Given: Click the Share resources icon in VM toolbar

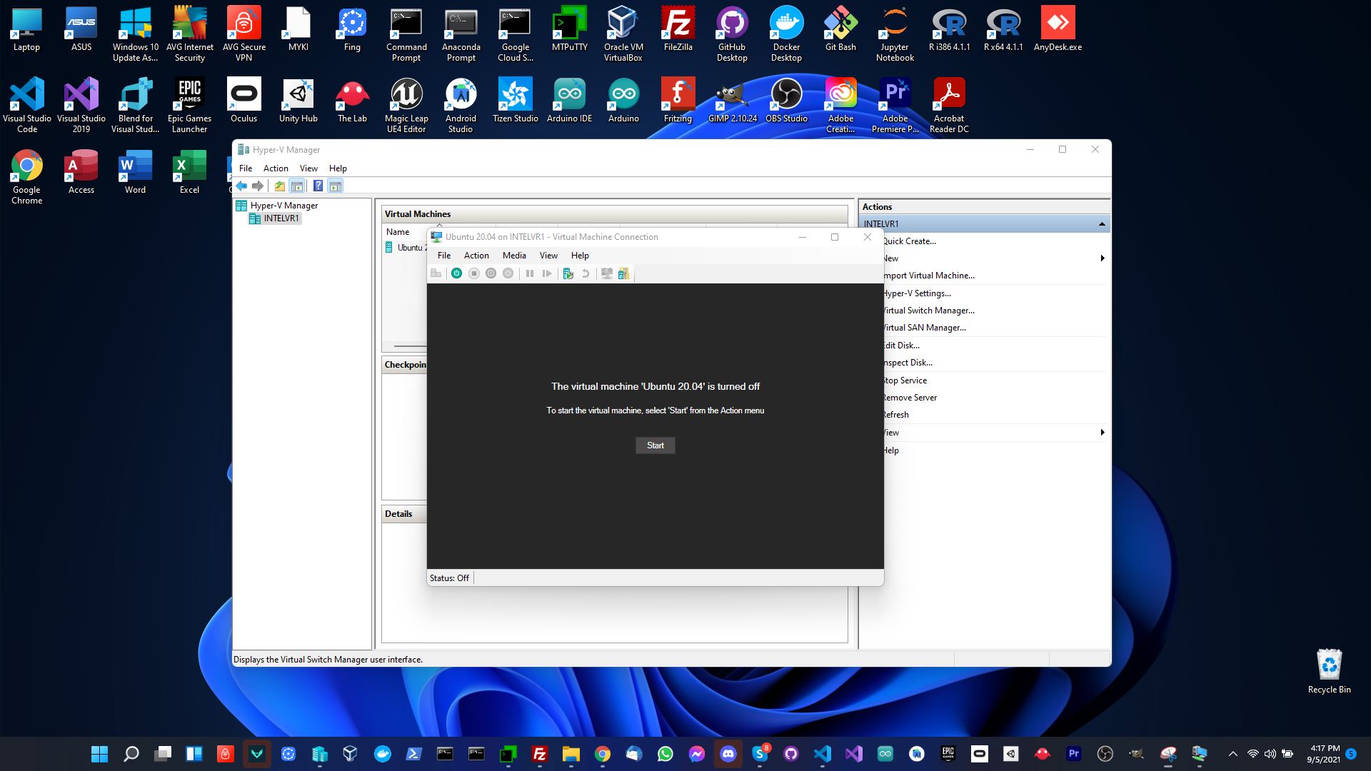Looking at the screenshot, I should click(623, 273).
